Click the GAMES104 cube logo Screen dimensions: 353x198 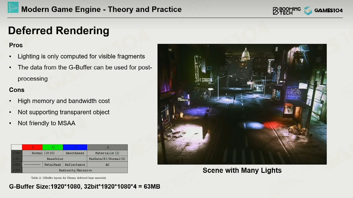click(x=308, y=11)
